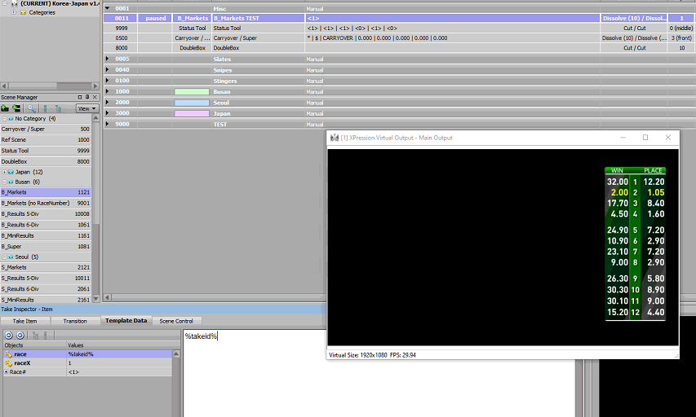This screenshot has height=417, width=696.
Task: Click the project tree horizontal scrollbar right arrow
Action: [x=95, y=86]
